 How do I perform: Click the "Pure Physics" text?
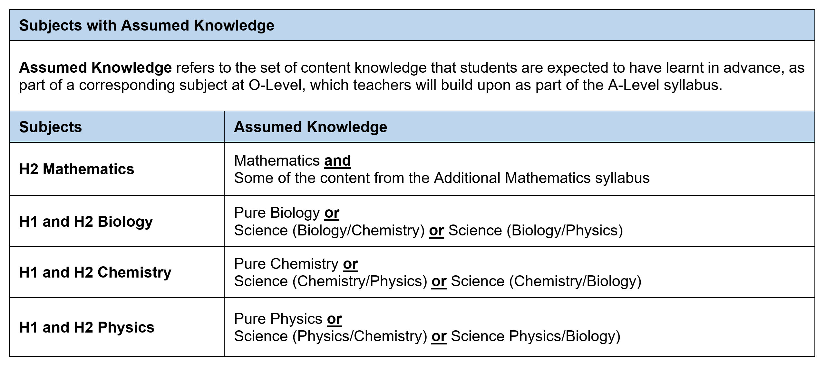[x=278, y=319]
